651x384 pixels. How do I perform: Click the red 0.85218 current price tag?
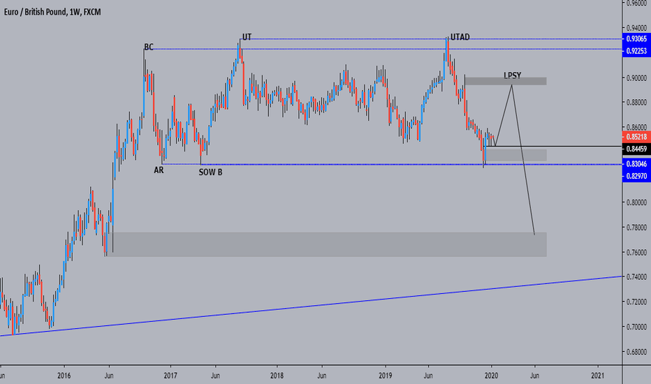click(x=636, y=137)
